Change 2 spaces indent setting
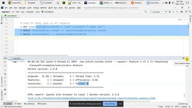The image size is (192, 108). [184, 107]
